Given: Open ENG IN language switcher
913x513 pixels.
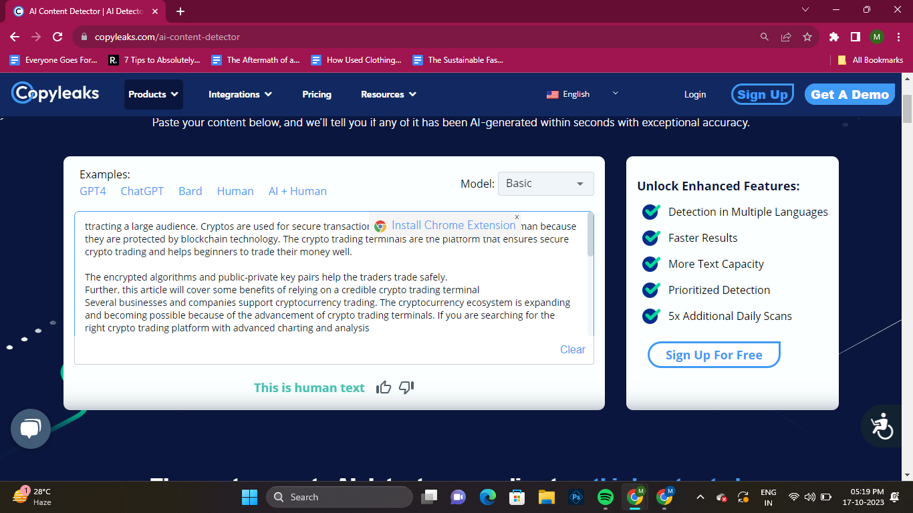Looking at the screenshot, I should point(769,497).
